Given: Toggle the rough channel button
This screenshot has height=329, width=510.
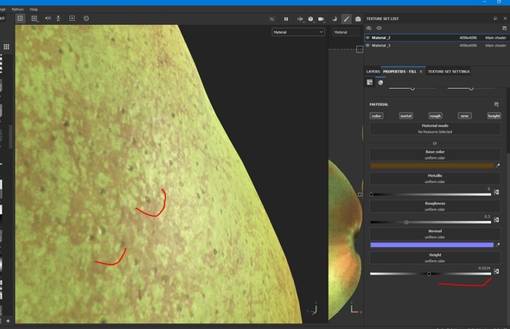Looking at the screenshot, I should [x=435, y=116].
